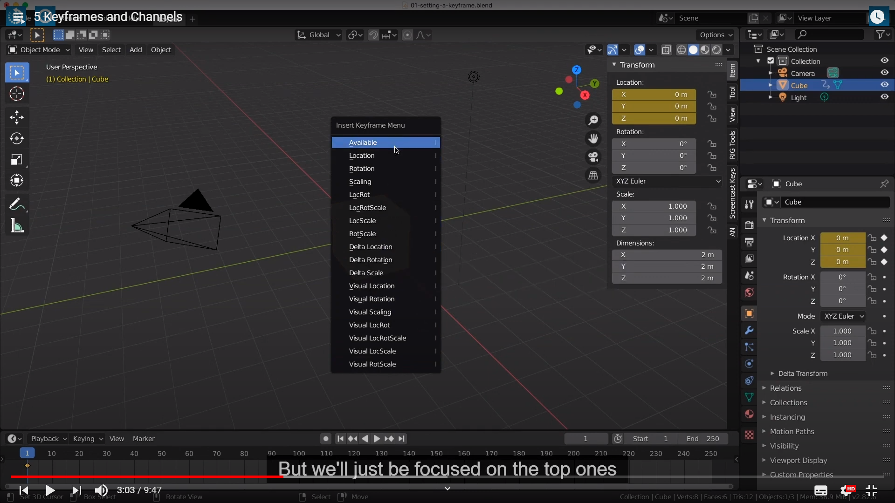Open the XYZ Euler rotation mode dropdown

click(667, 181)
